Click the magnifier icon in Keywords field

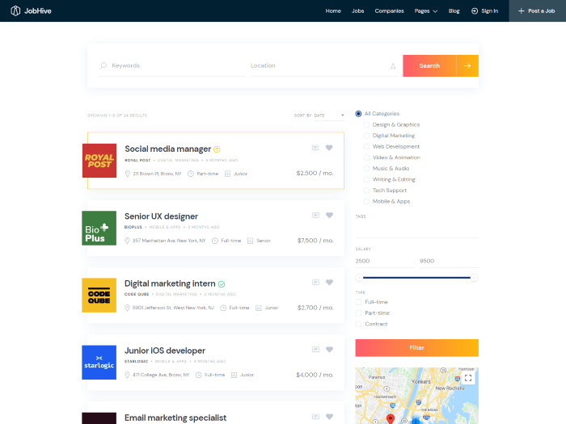tap(103, 65)
